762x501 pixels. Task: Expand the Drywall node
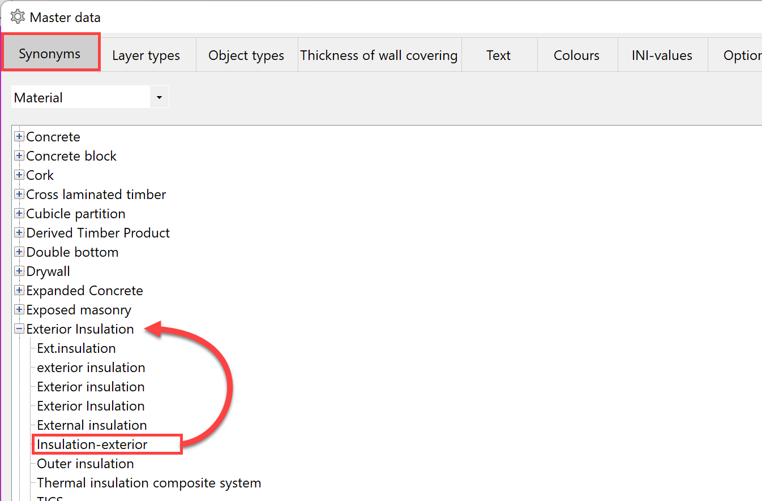point(20,271)
